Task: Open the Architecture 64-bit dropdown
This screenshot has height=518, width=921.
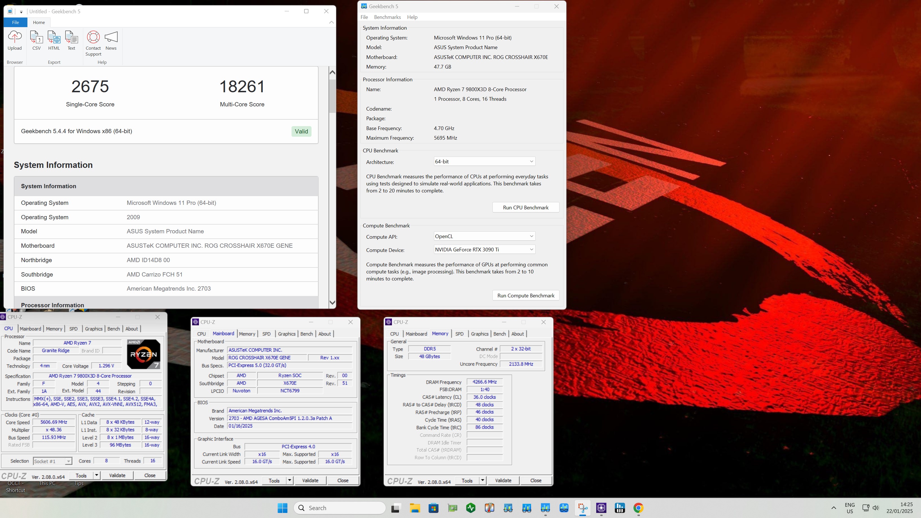Action: click(484, 162)
